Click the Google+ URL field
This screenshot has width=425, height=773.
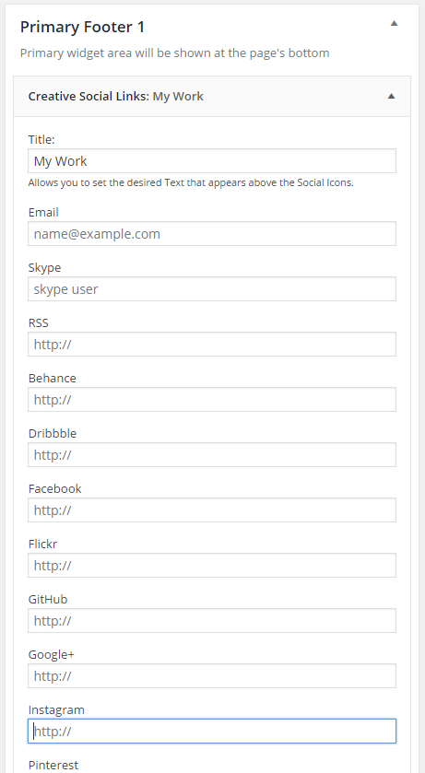click(212, 675)
